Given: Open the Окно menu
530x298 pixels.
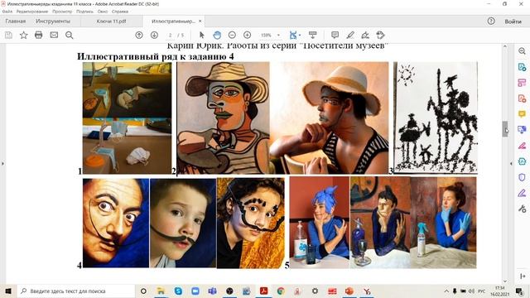Looking at the screenshot, I should (x=103, y=12).
